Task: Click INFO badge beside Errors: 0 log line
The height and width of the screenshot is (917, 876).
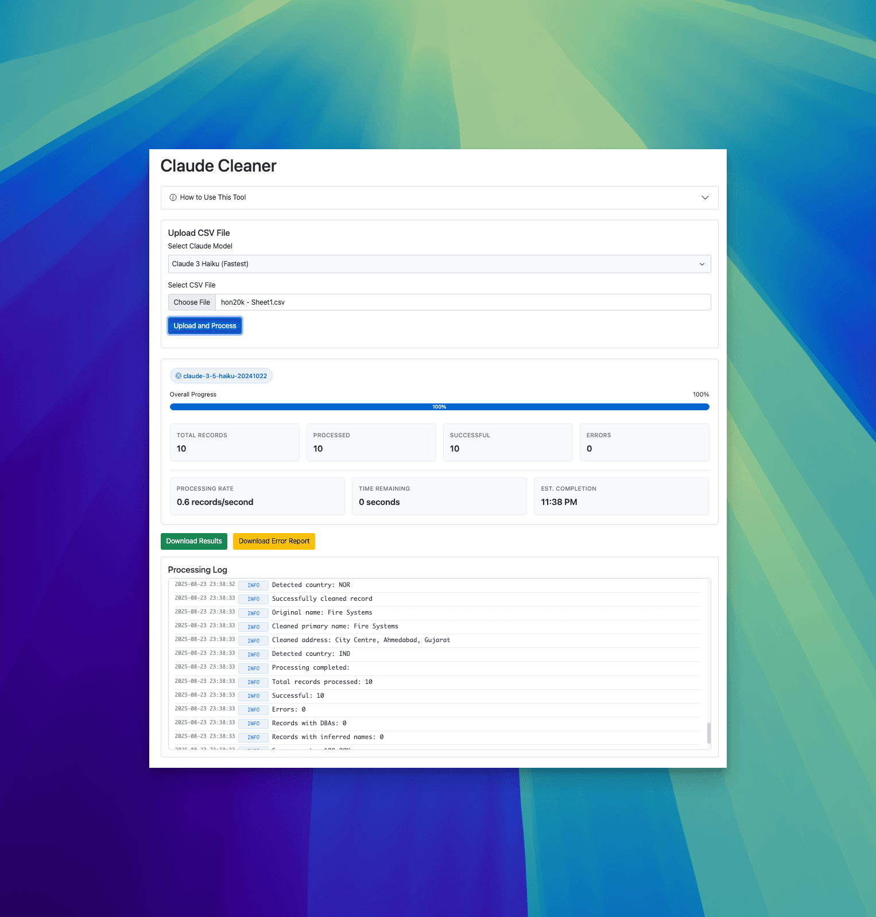Action: point(253,710)
